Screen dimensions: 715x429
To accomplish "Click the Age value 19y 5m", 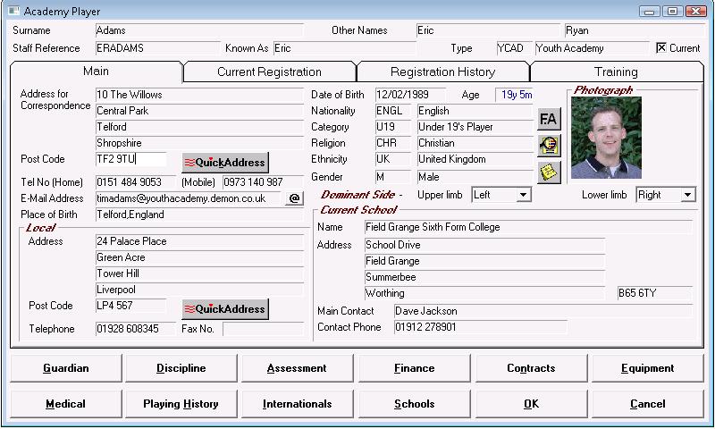I will pos(514,95).
